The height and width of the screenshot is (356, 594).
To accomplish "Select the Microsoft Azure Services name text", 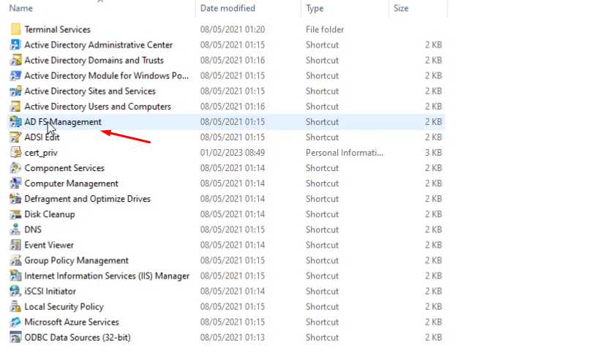I will [x=72, y=322].
